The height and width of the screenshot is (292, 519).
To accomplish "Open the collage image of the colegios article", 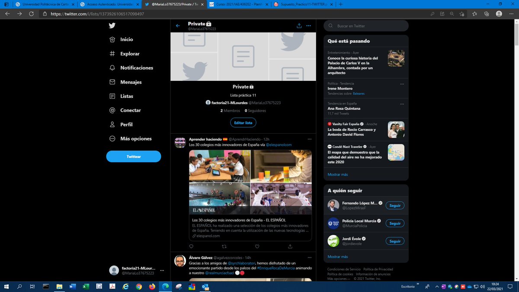I will (250, 182).
